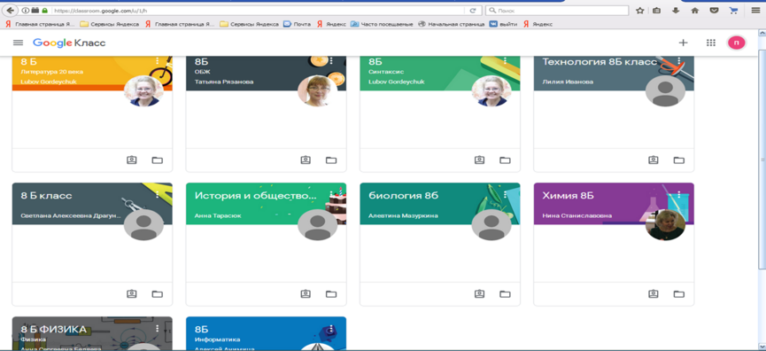
Task: Open Drive folder on История и общество card
Action: coord(331,293)
